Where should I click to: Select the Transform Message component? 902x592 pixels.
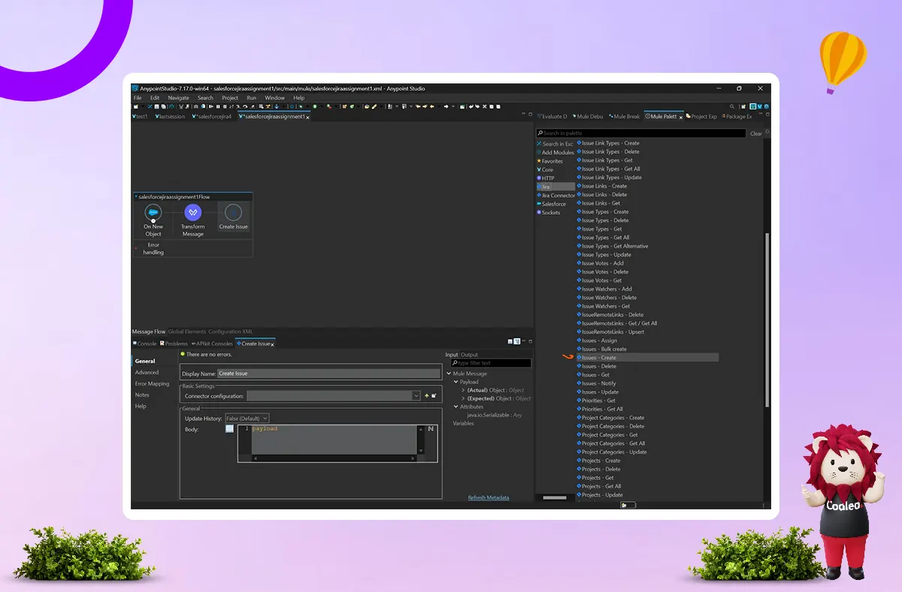pyautogui.click(x=192, y=219)
